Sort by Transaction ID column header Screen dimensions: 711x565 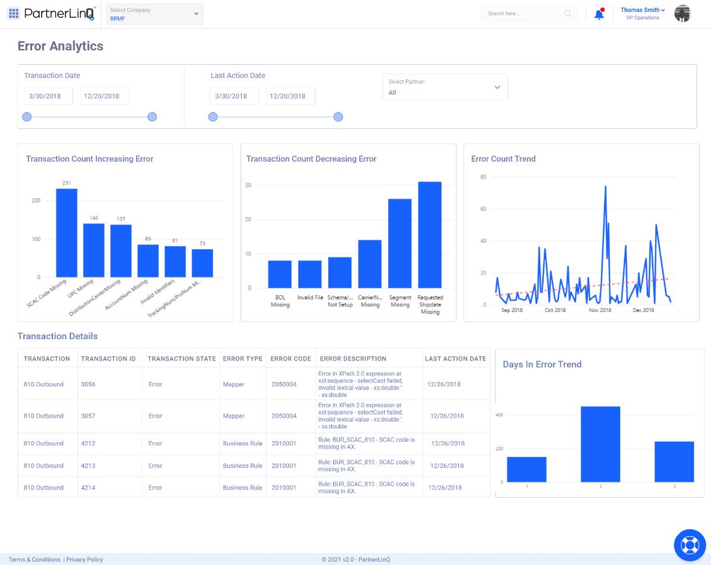click(108, 359)
